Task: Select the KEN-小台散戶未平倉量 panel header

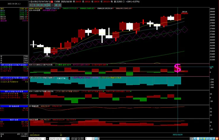Action: tap(14, 91)
